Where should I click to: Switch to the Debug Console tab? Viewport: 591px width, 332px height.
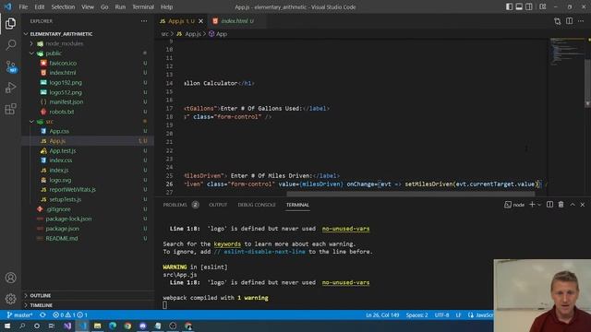(257, 205)
